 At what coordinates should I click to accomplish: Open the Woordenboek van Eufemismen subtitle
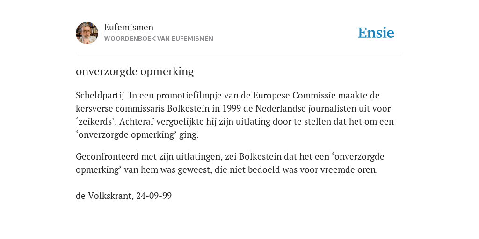(x=159, y=39)
